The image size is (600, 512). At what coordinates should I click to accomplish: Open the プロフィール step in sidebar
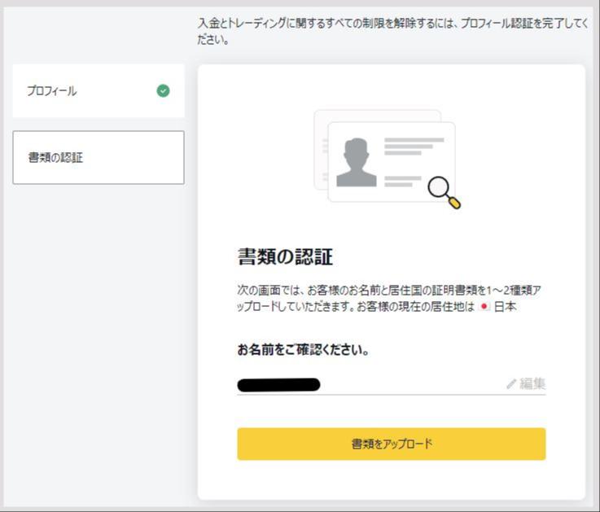(x=99, y=90)
